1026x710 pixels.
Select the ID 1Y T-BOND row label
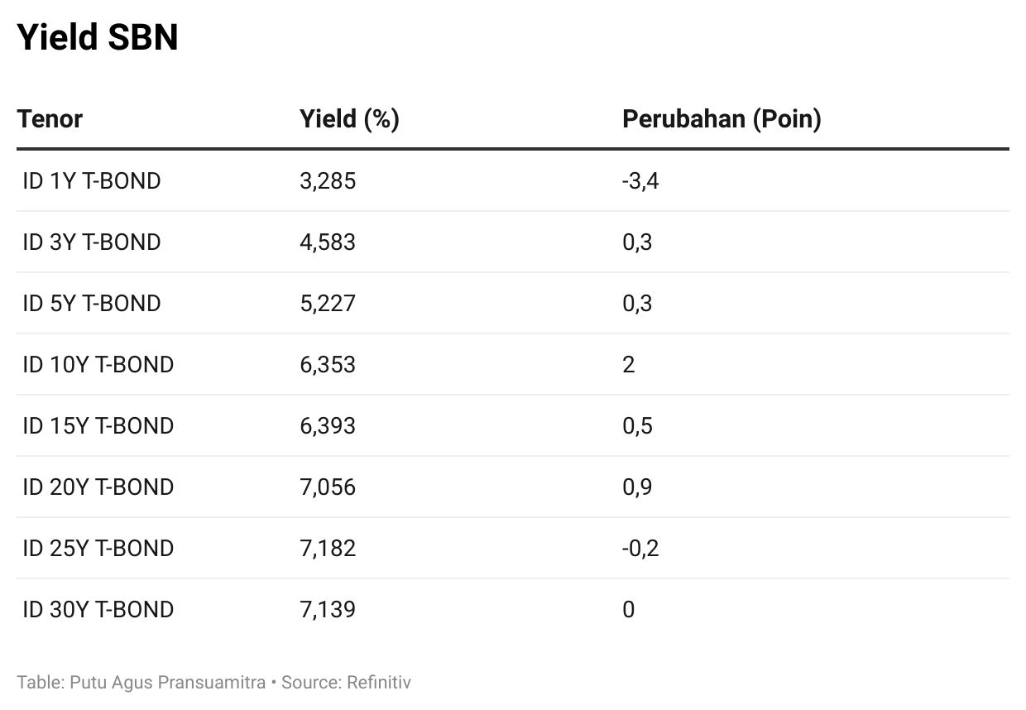[x=92, y=180]
